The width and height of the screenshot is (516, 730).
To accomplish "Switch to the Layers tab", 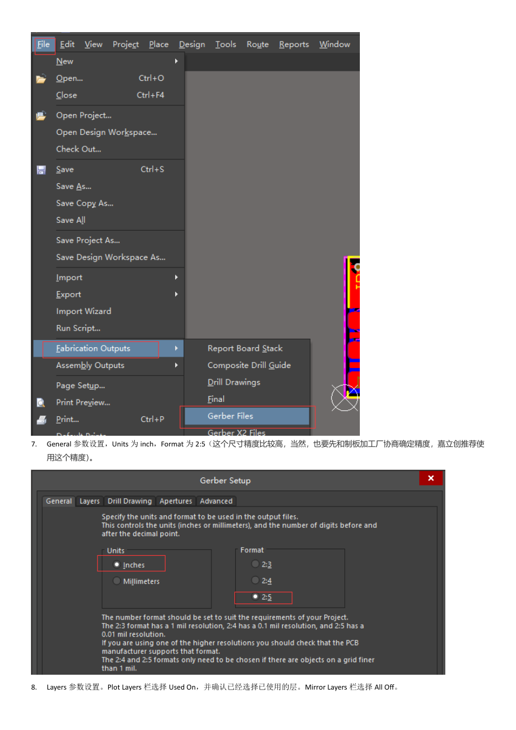I will click(90, 501).
